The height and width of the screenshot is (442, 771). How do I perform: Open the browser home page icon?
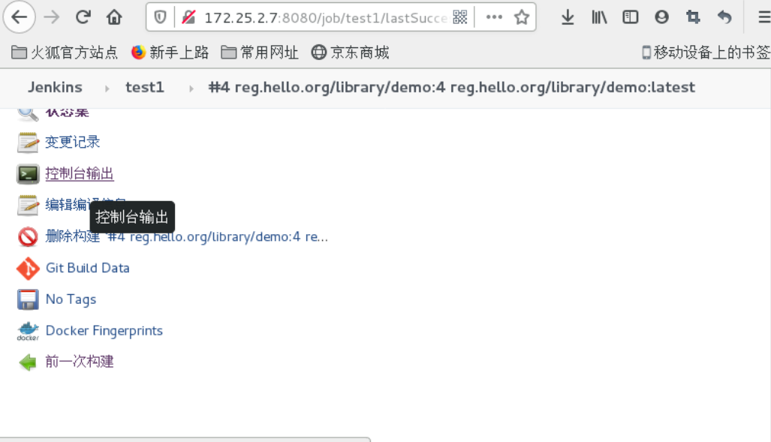114,17
